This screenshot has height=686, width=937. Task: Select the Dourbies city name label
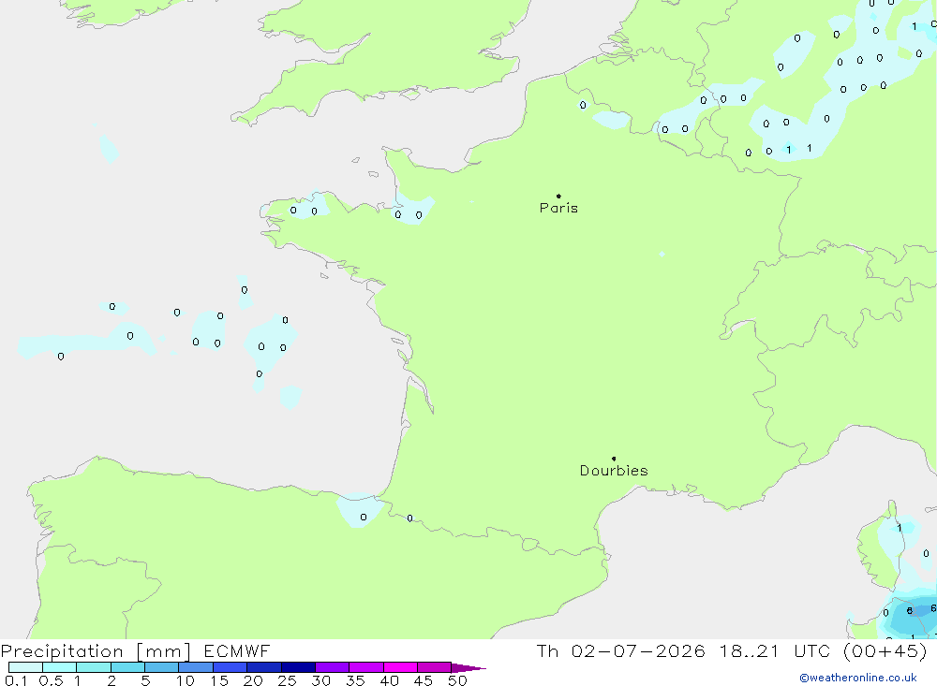pyautogui.click(x=614, y=471)
